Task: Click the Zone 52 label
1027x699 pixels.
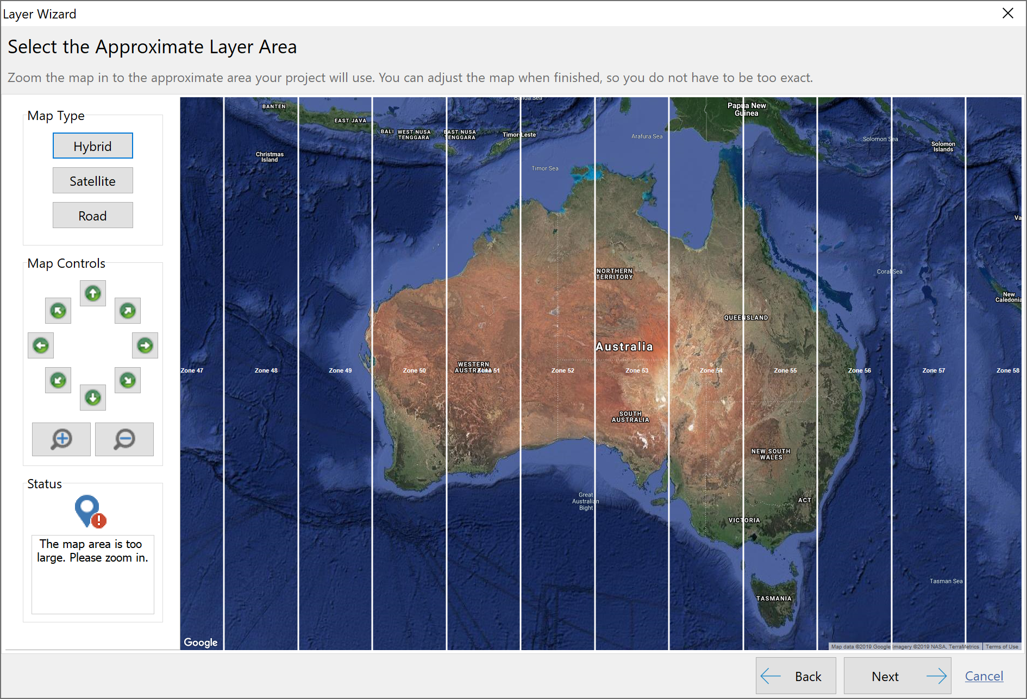Action: click(x=562, y=370)
